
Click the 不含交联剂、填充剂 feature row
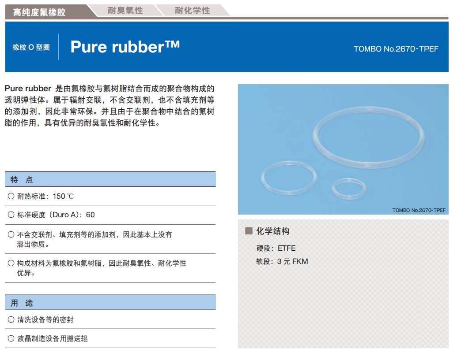(x=110, y=239)
